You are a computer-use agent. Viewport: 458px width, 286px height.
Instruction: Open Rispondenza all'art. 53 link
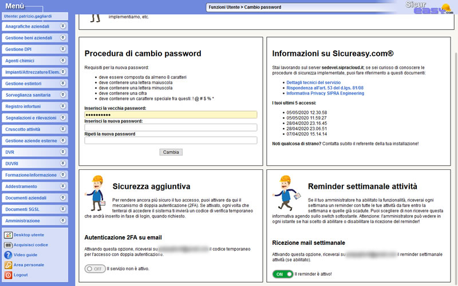(325, 88)
